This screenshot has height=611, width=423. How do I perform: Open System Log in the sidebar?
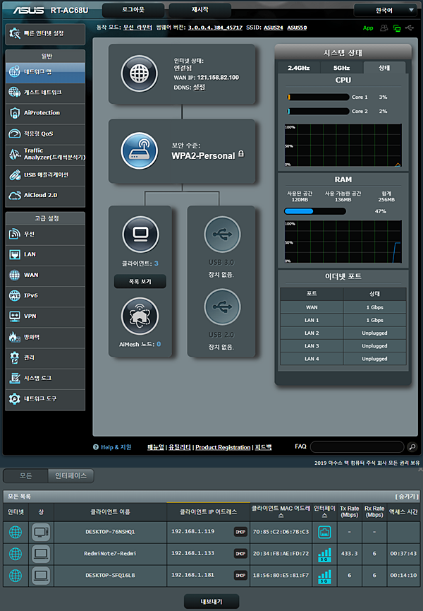45,379
